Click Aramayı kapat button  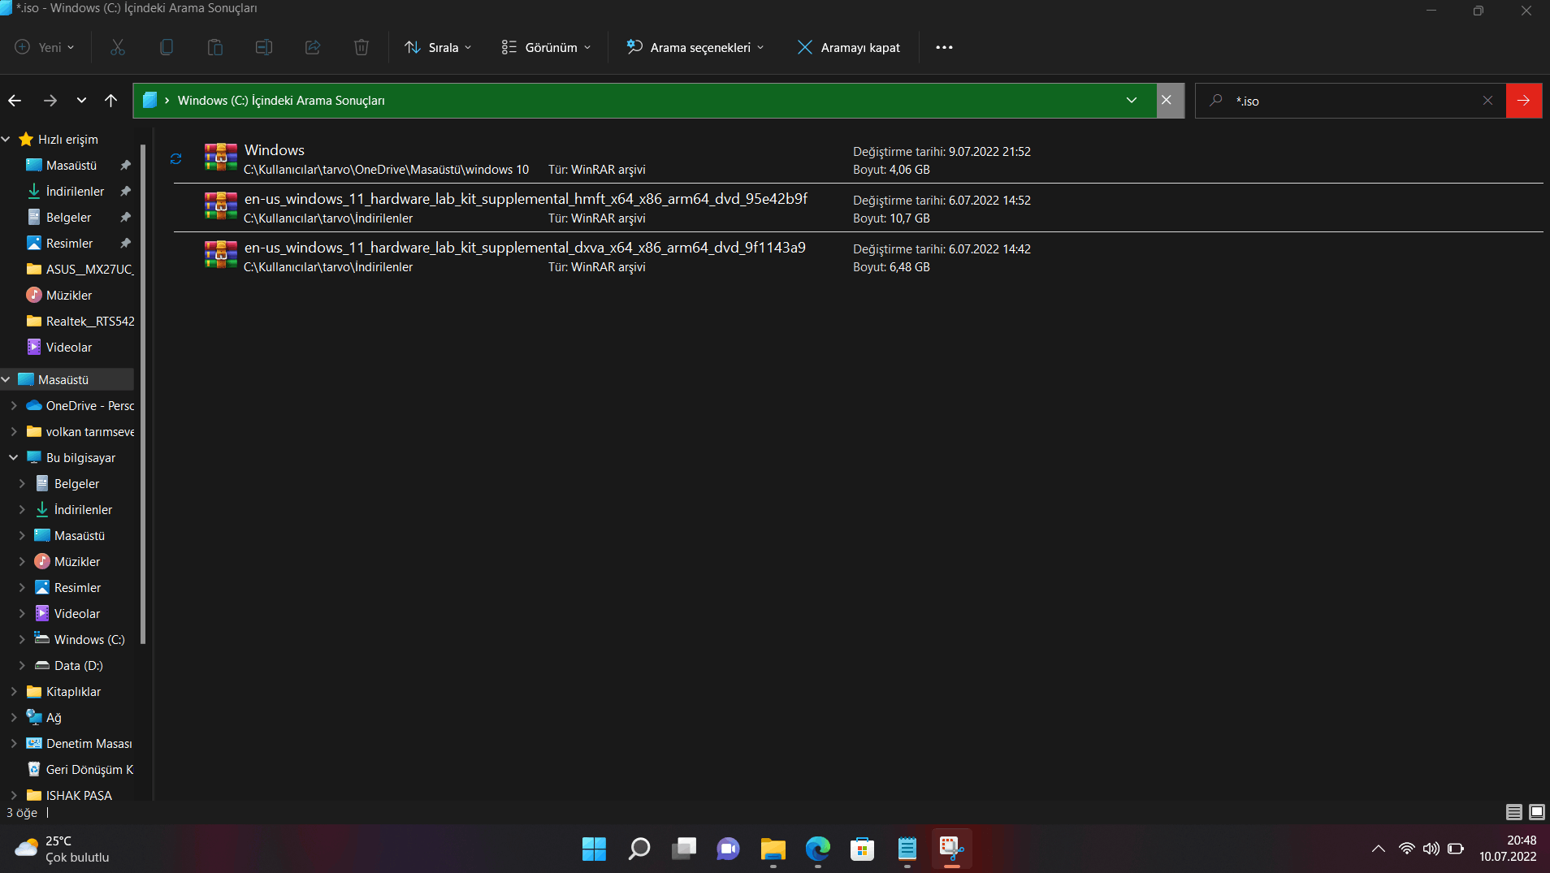pyautogui.click(x=848, y=47)
